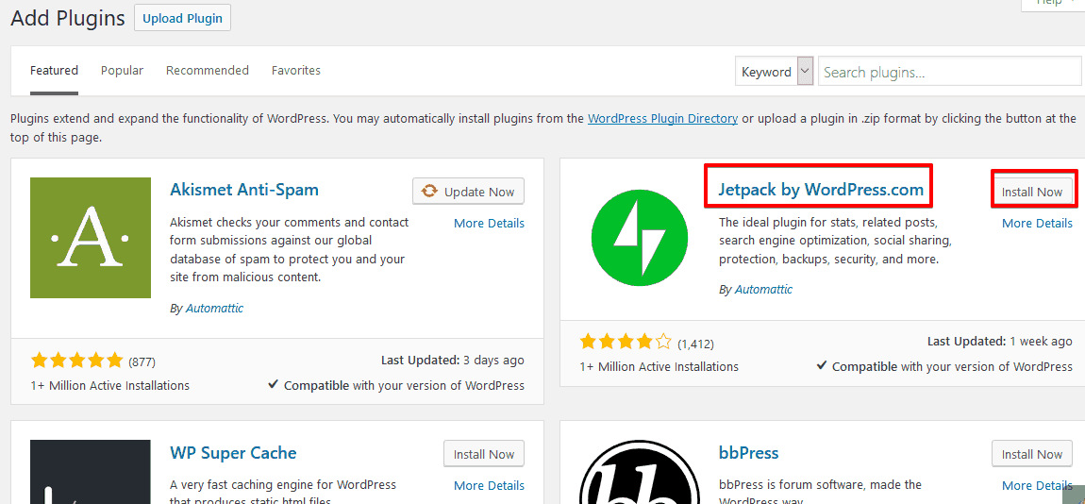Open More Details for Jetpack

click(x=1037, y=223)
